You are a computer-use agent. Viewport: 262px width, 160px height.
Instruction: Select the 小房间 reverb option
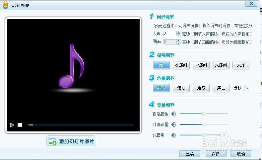tap(181, 65)
